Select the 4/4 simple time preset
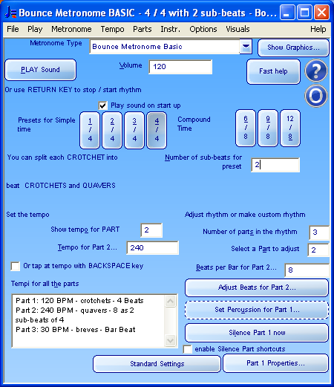 157,130
